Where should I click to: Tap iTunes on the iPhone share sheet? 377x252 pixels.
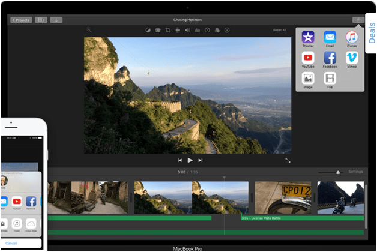[17, 225]
